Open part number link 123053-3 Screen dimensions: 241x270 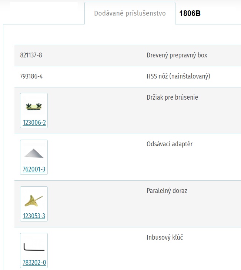pos(34,216)
